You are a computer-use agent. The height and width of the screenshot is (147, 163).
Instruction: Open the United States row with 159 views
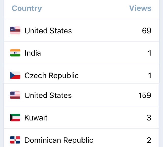(81, 95)
